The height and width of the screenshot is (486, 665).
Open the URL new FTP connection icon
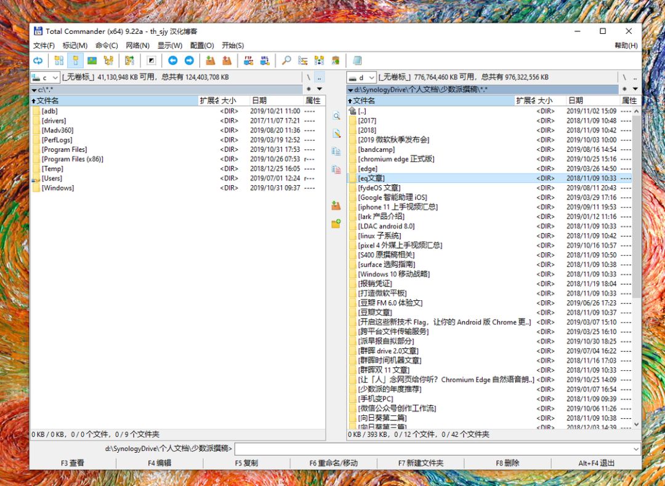coord(265,60)
